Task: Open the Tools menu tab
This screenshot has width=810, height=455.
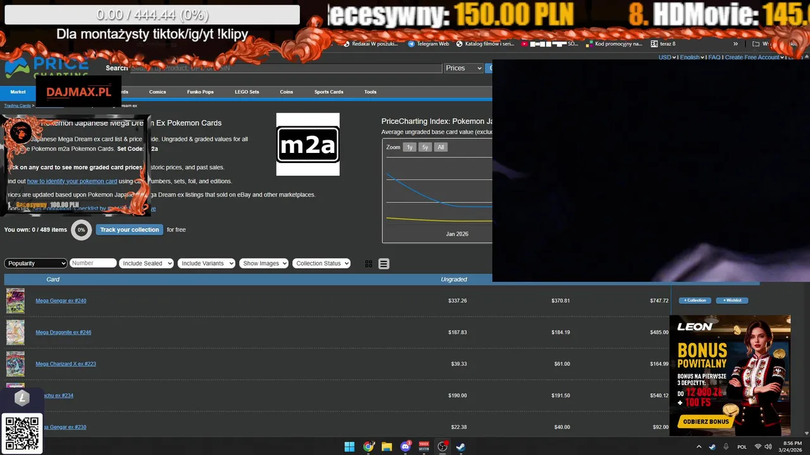Action: point(370,92)
